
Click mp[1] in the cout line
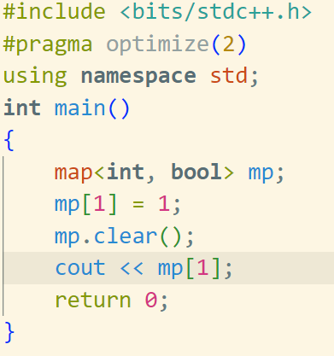pyautogui.click(x=189, y=268)
